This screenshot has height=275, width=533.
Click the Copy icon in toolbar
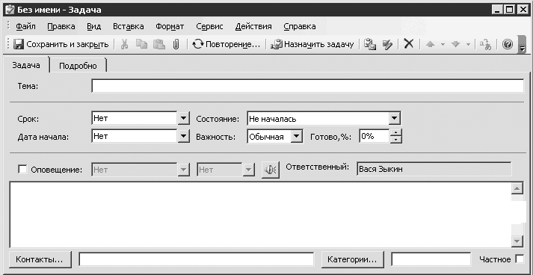tap(141, 44)
